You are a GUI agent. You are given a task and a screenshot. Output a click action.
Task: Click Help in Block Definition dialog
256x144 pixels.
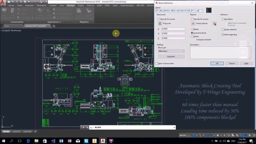(x=246, y=63)
